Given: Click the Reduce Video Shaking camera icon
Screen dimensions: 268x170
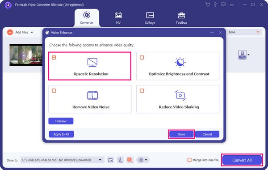Looking at the screenshot, I should pos(180,95).
